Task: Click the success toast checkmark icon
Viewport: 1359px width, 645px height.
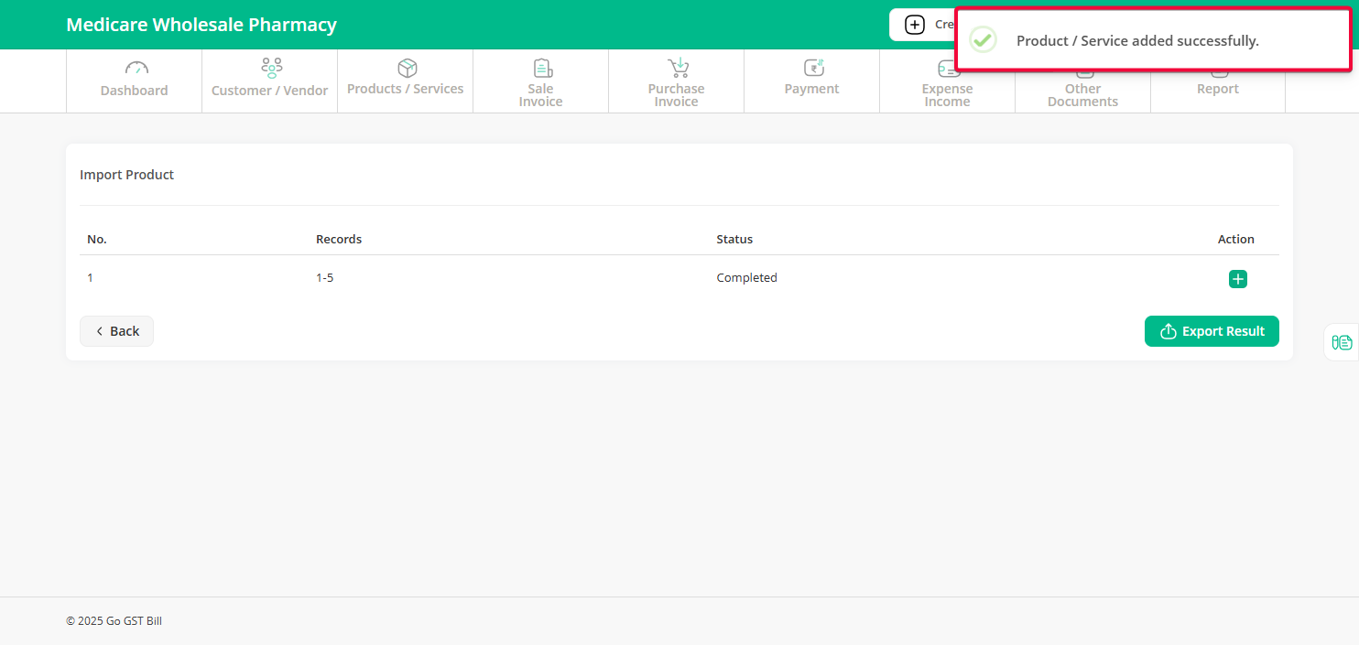Action: coord(983,40)
